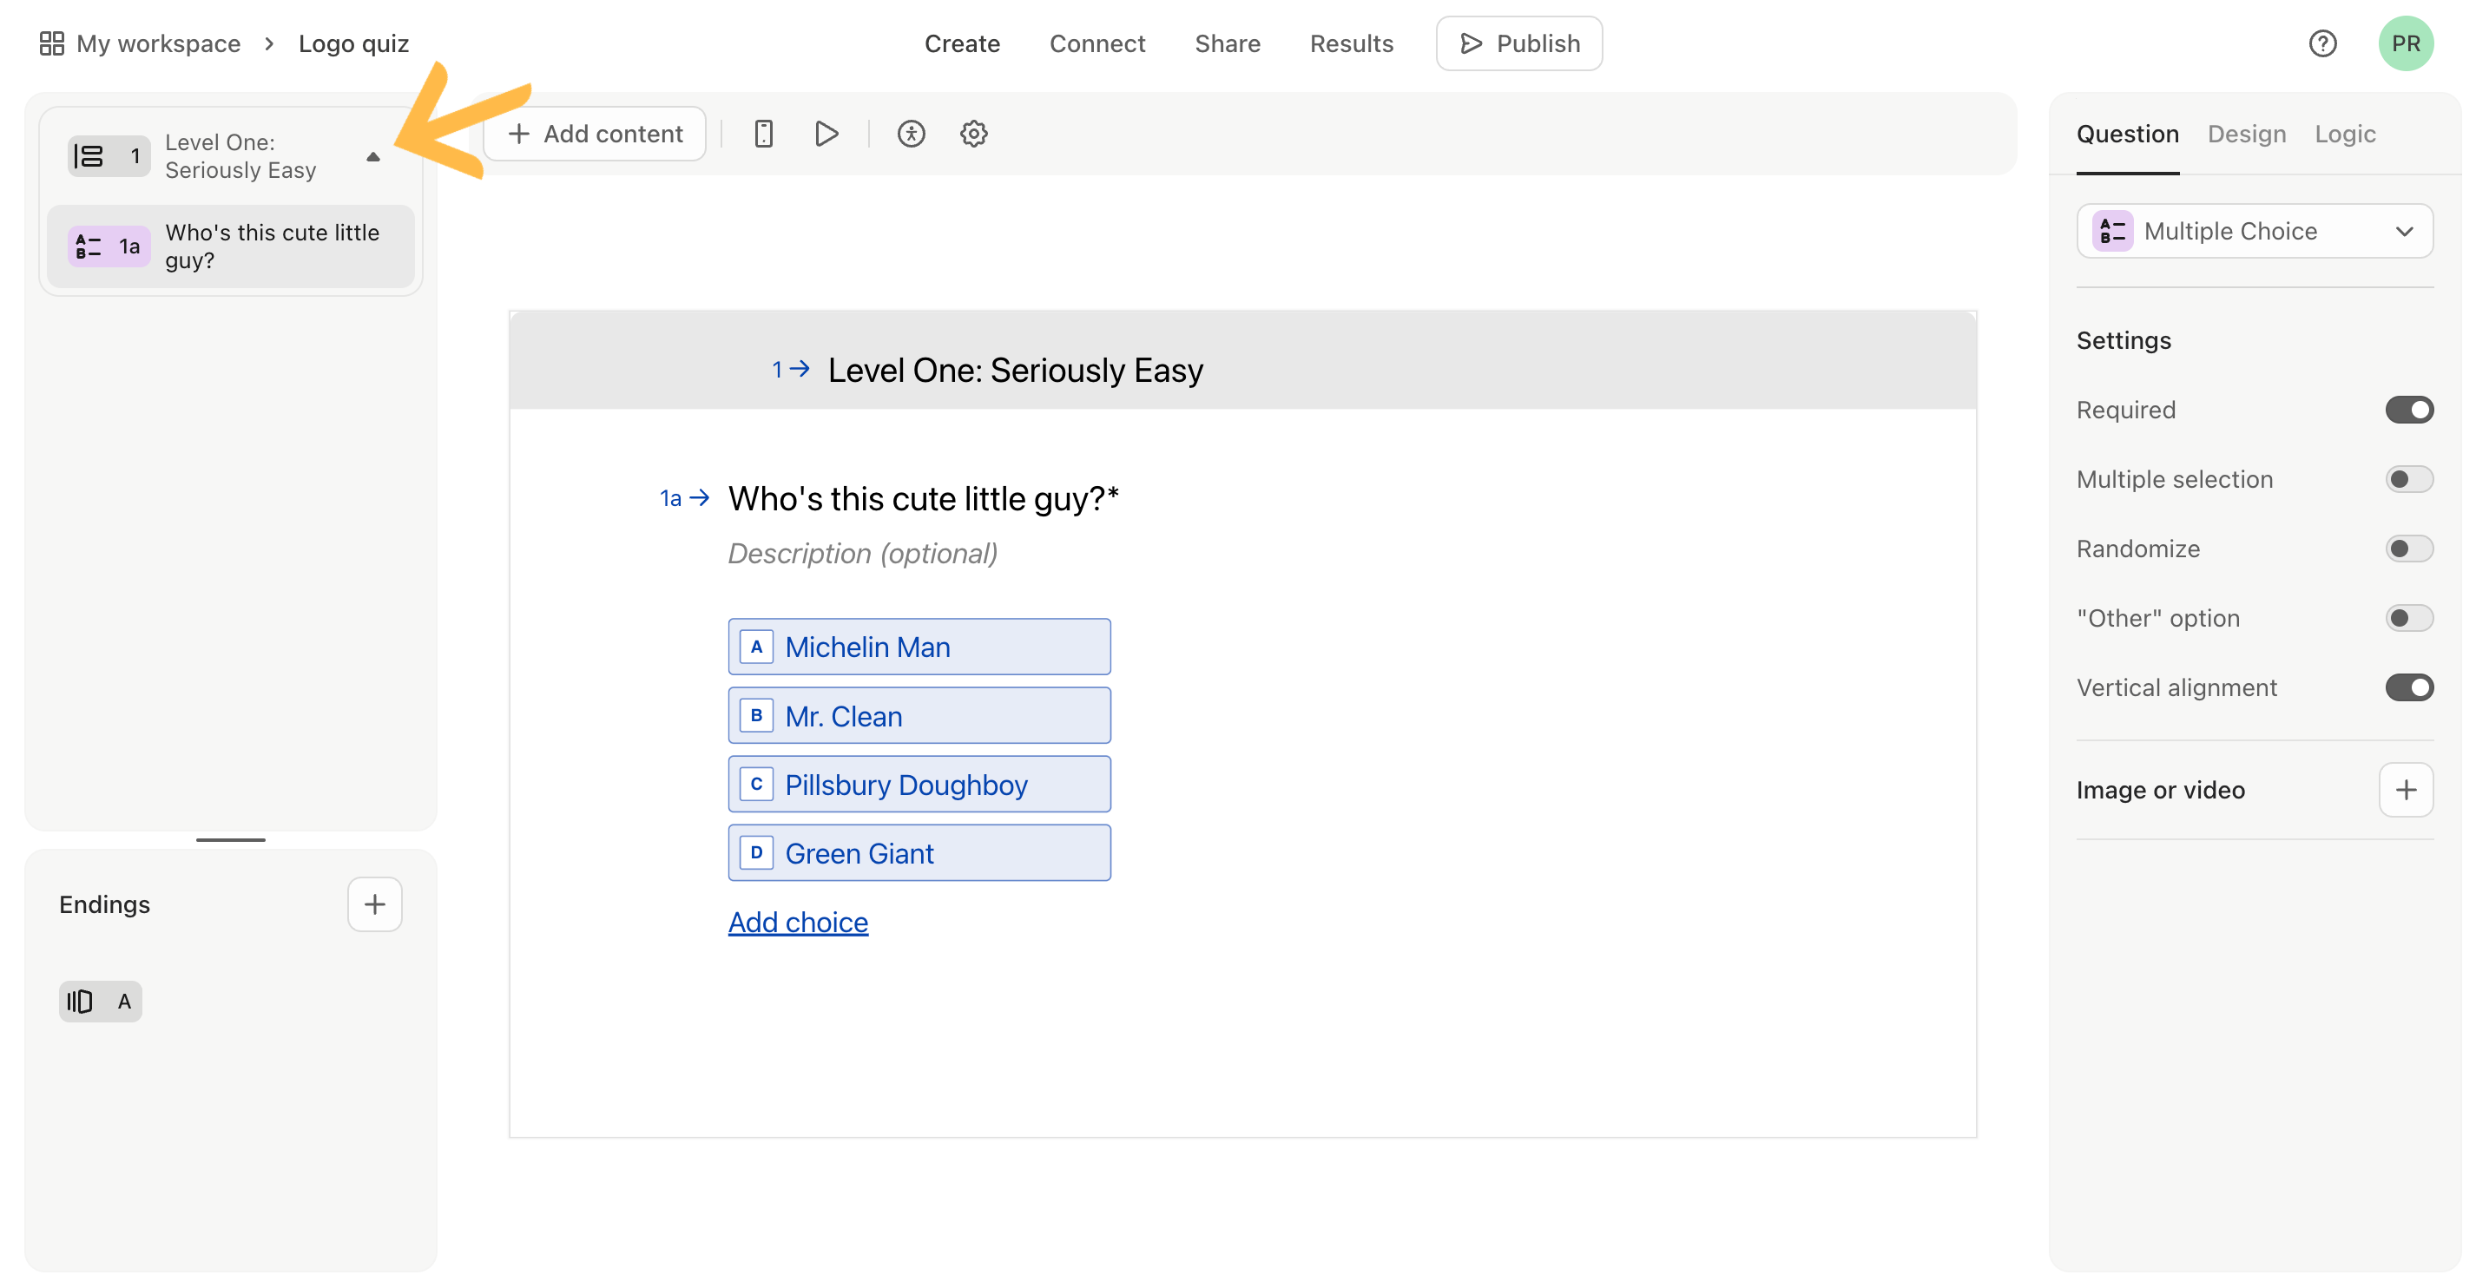2476x1288 pixels.
Task: Go to the Connect section
Action: click(x=1096, y=43)
